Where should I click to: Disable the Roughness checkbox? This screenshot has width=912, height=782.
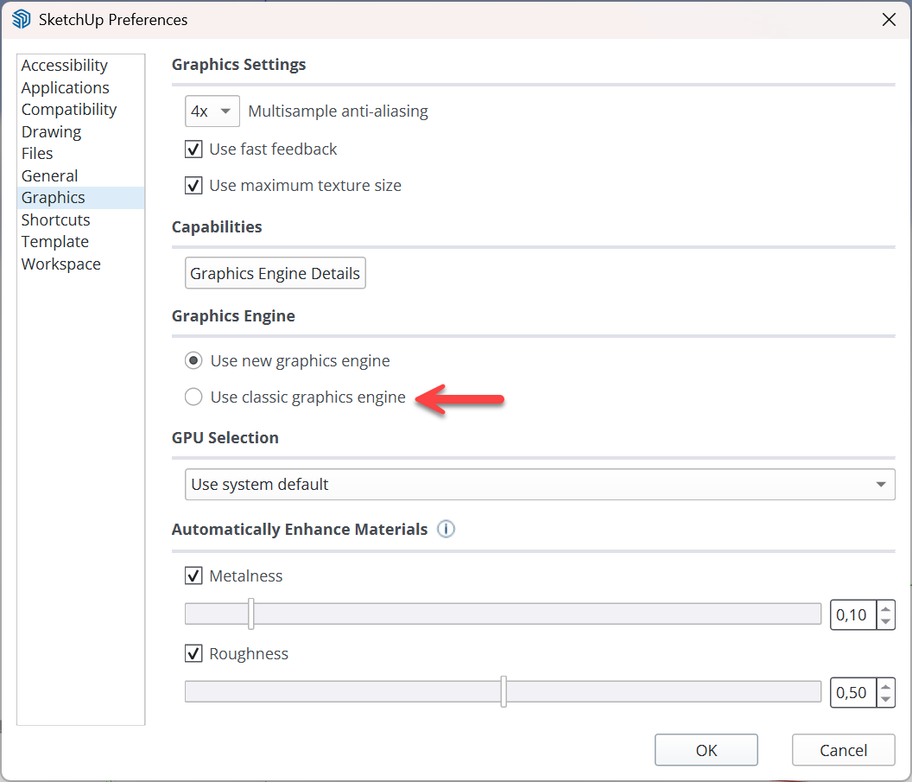[x=193, y=653]
